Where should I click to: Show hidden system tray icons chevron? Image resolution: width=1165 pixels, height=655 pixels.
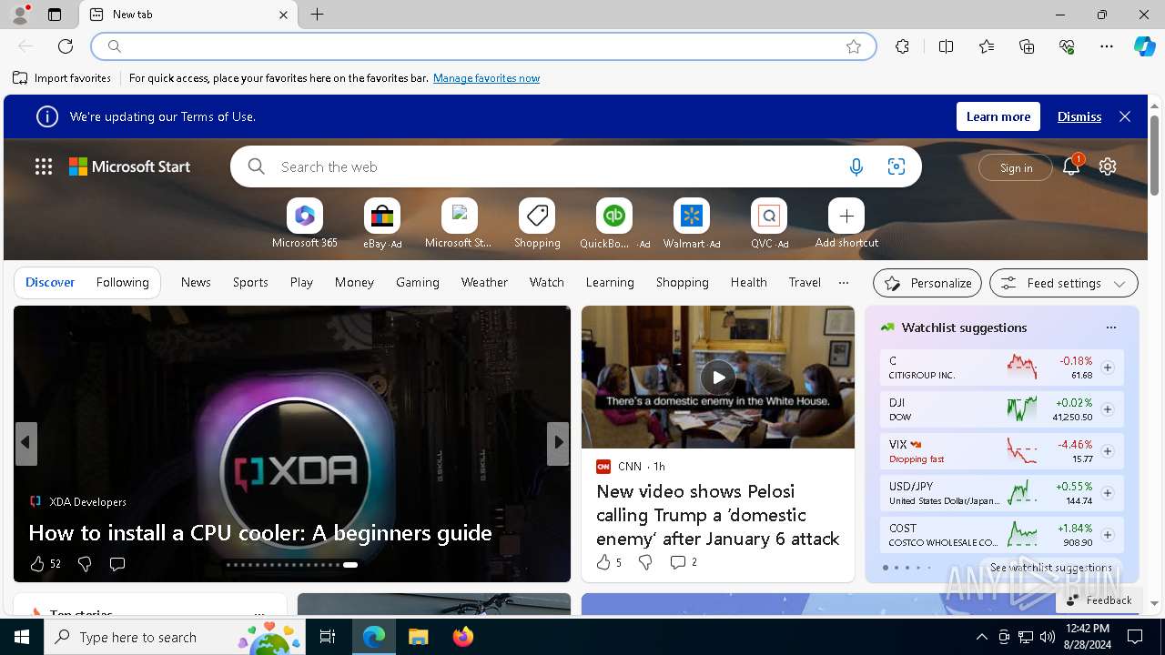pyautogui.click(x=981, y=637)
